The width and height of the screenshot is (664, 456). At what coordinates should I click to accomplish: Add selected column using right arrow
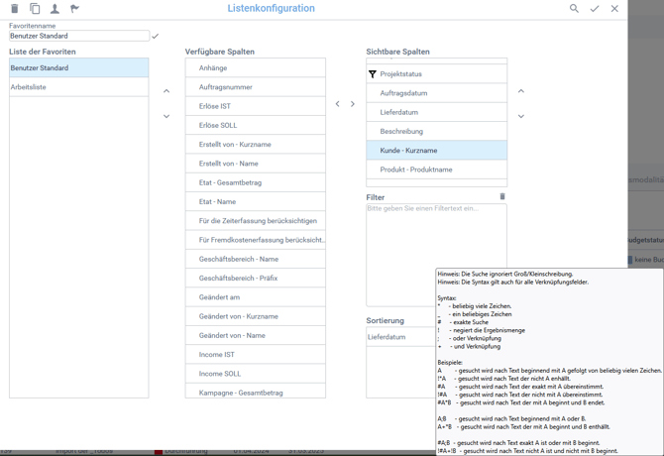[353, 104]
